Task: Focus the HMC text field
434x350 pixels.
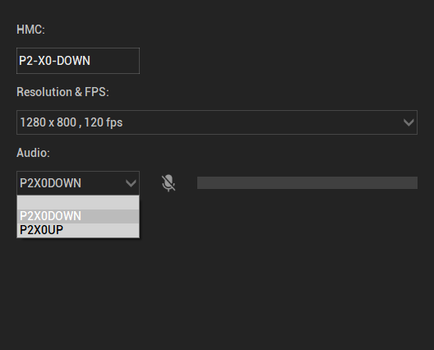Action: 78,61
